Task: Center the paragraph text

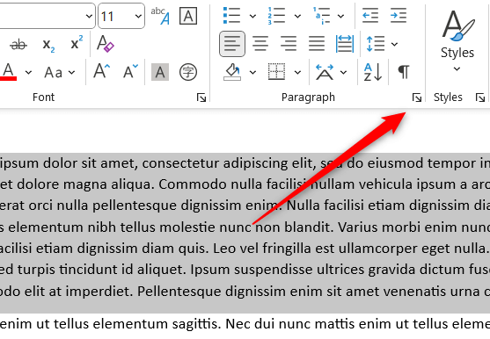Action: coord(260,44)
